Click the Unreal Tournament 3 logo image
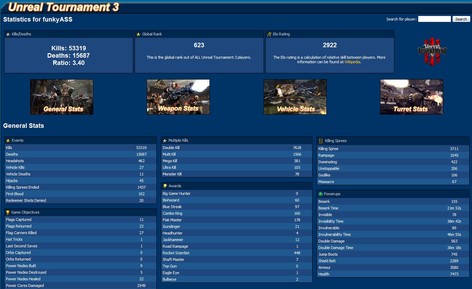This screenshot has width=472, height=289. click(x=432, y=51)
